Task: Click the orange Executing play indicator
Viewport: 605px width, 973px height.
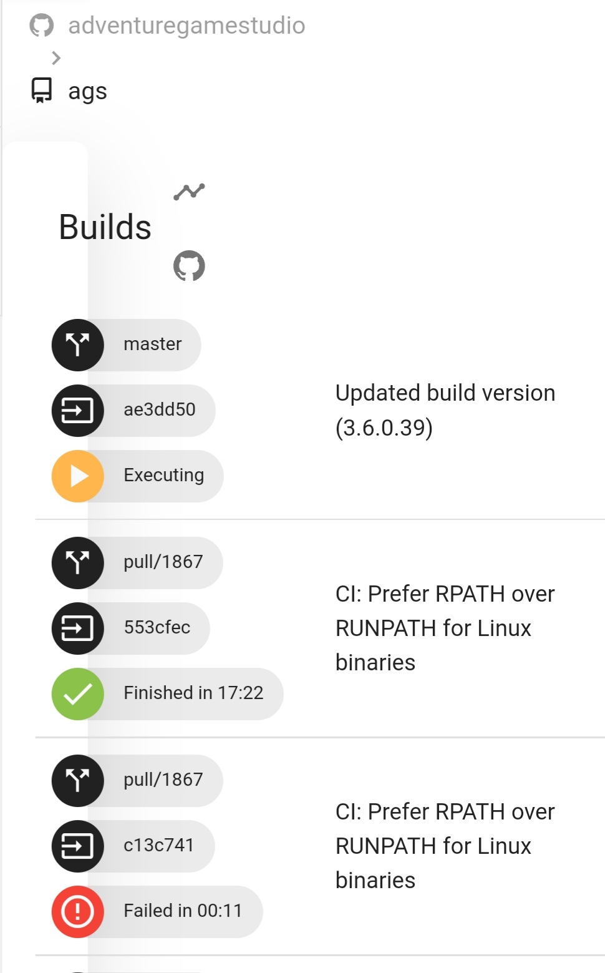Action: coord(77,476)
